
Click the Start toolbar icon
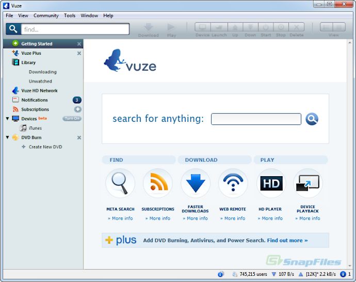[266, 27]
